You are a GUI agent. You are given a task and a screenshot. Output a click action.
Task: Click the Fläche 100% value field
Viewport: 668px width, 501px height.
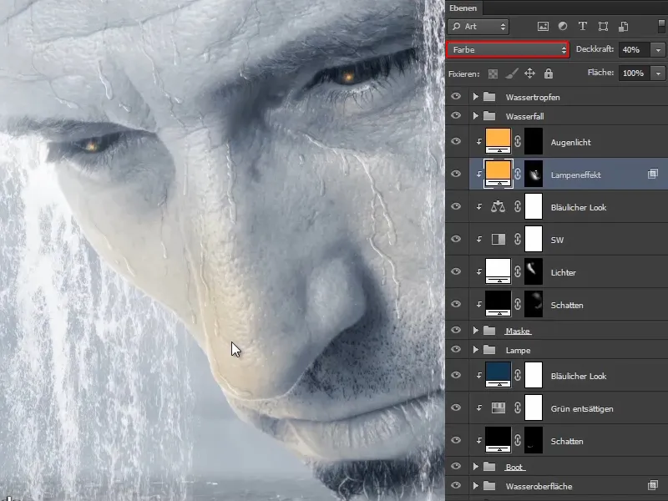point(634,73)
